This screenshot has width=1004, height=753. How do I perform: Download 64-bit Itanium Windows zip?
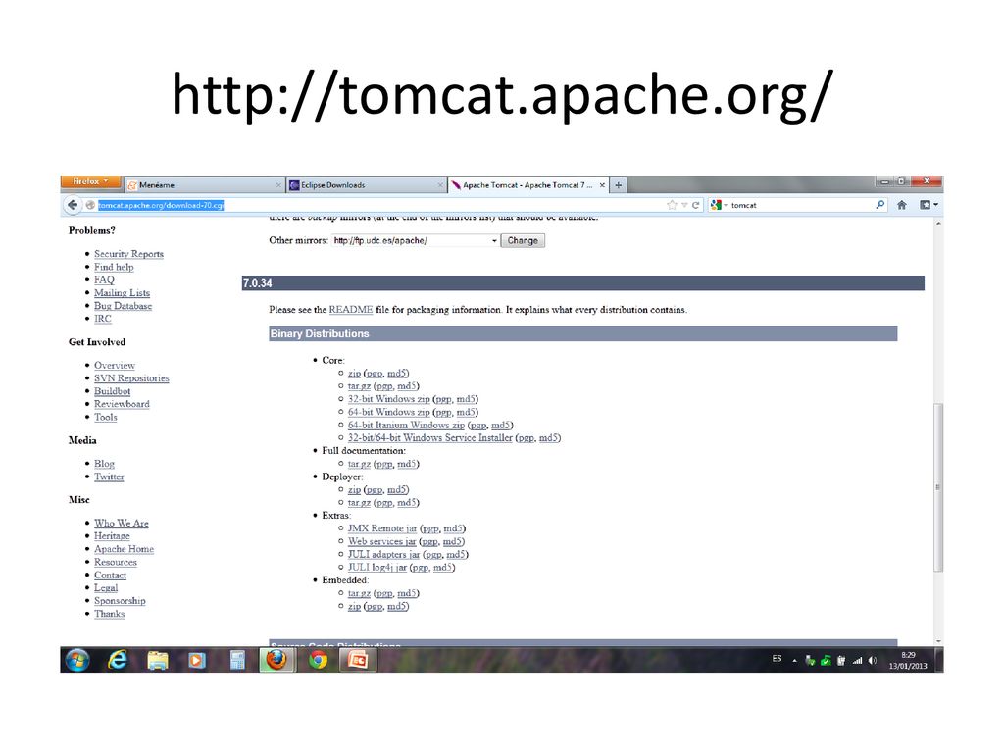coord(406,425)
